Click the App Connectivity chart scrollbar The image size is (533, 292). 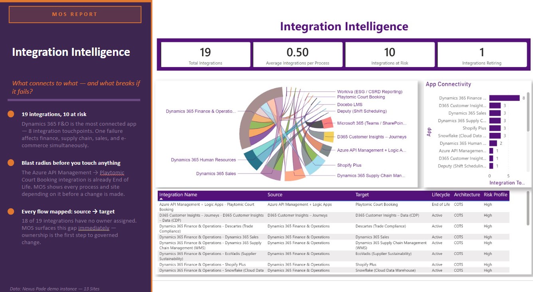click(x=528, y=112)
